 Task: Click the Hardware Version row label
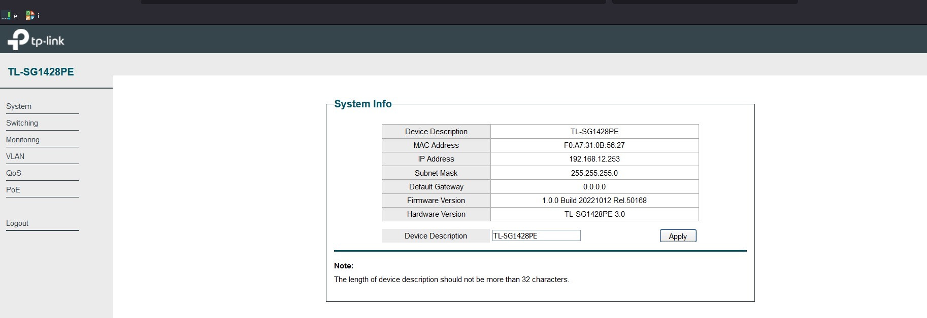pos(436,214)
